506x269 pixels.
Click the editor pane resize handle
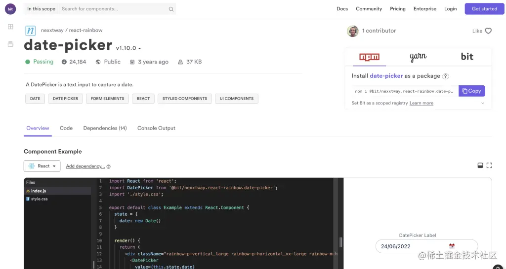pyautogui.click(x=340, y=242)
